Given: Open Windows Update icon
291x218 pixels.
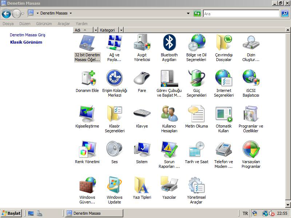Looking at the screenshot, I should pos(115,185).
